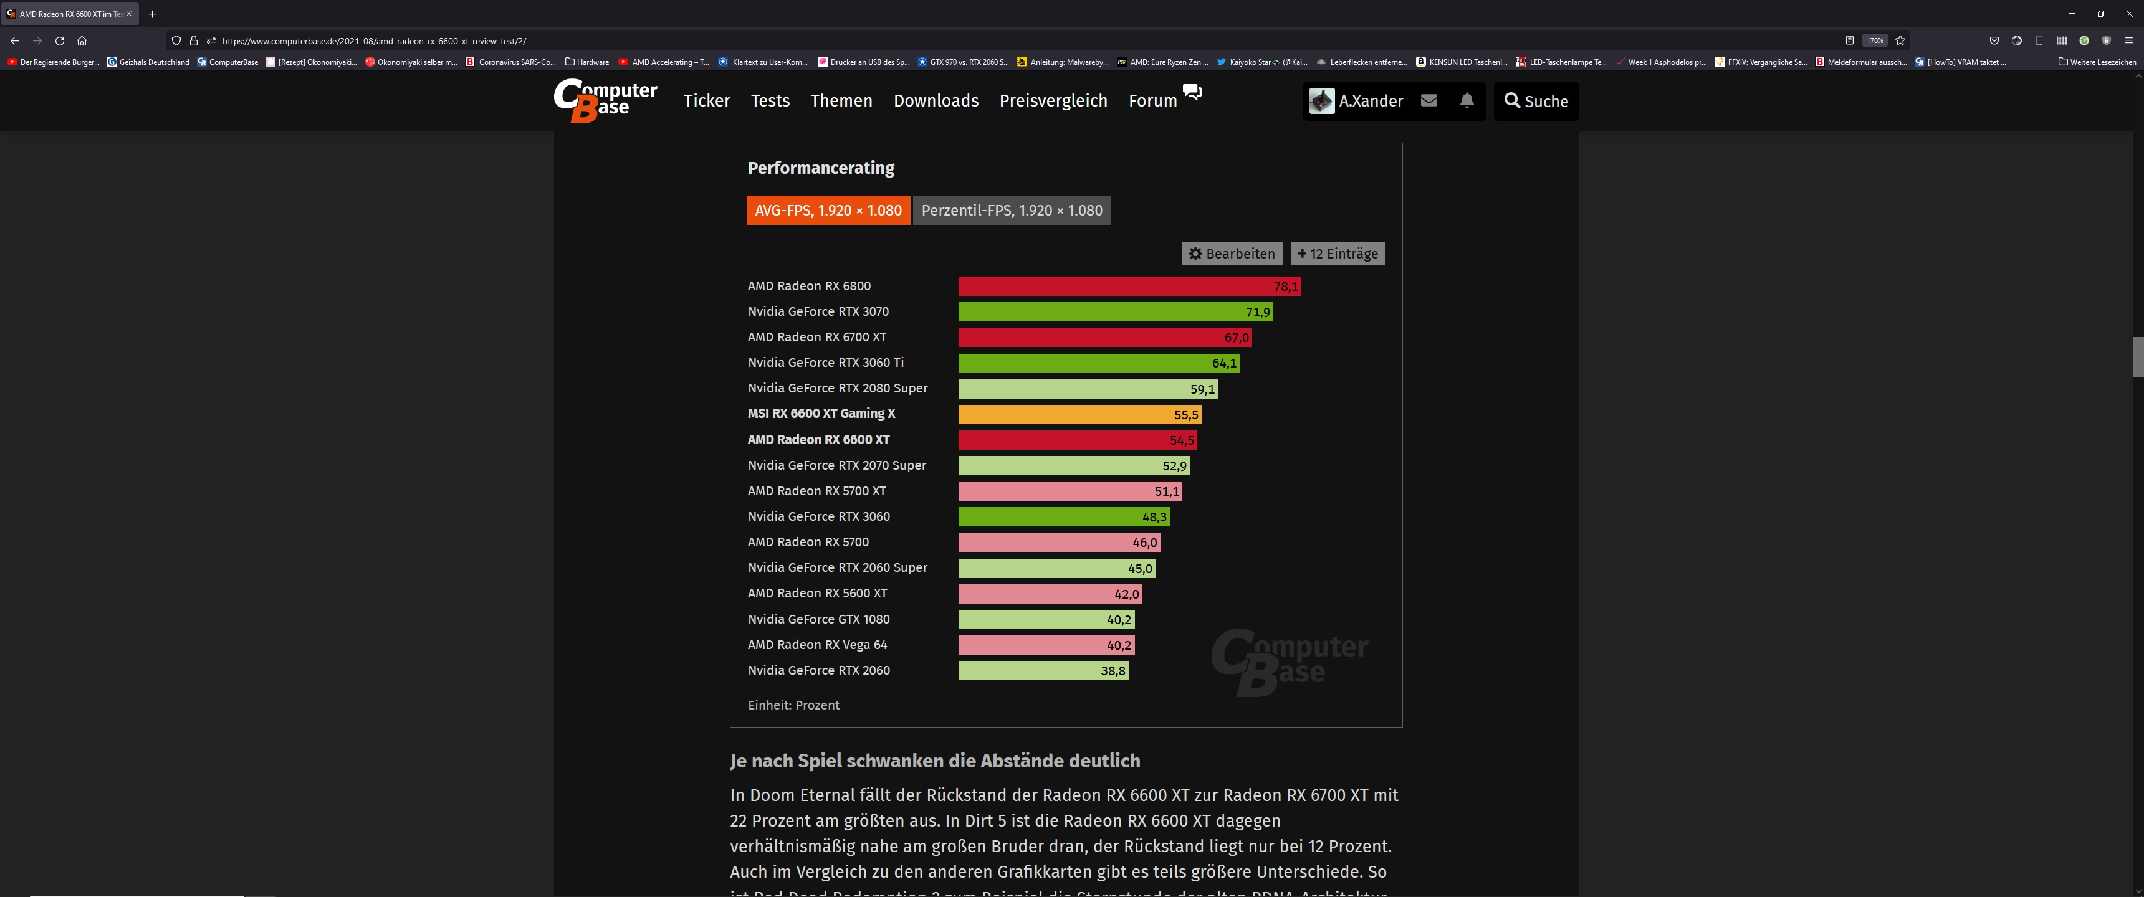The width and height of the screenshot is (2144, 897).
Task: Open Bearbeiten chart settings
Action: 1231,254
